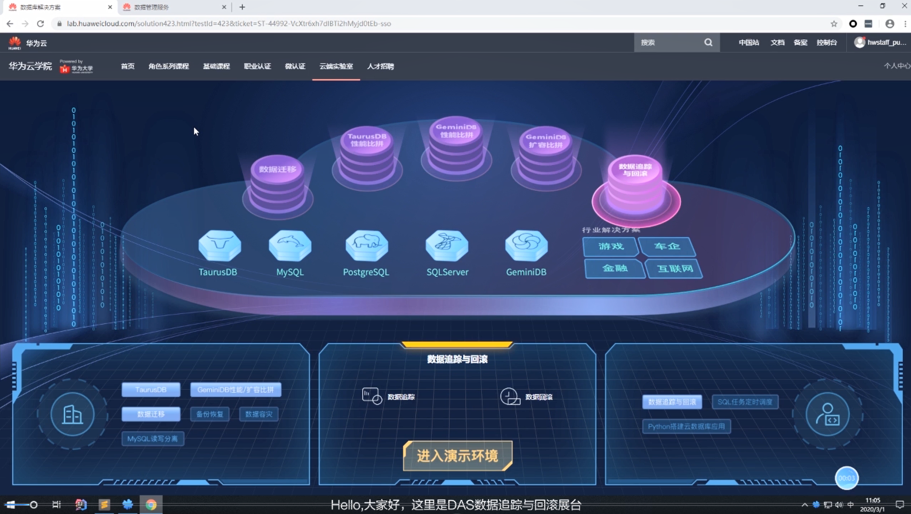
Task: Select the 备份恢复 button
Action: (x=209, y=414)
